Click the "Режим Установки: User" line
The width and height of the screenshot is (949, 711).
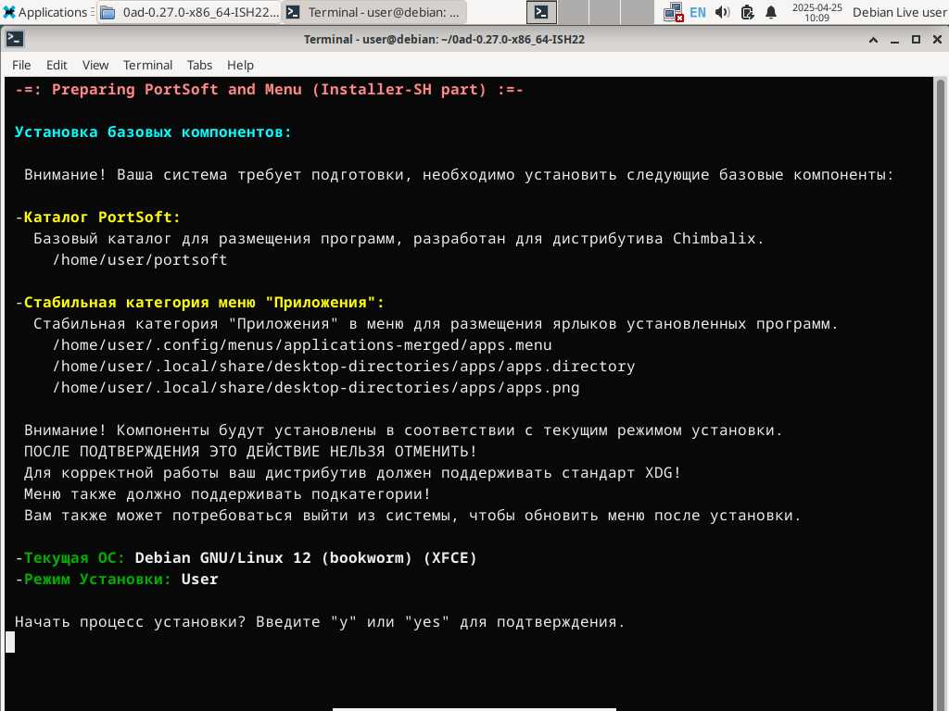[116, 579]
